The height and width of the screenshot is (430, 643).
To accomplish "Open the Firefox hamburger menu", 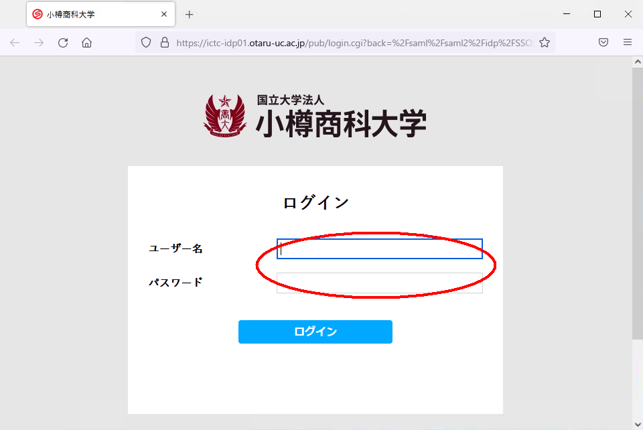I will [x=628, y=42].
